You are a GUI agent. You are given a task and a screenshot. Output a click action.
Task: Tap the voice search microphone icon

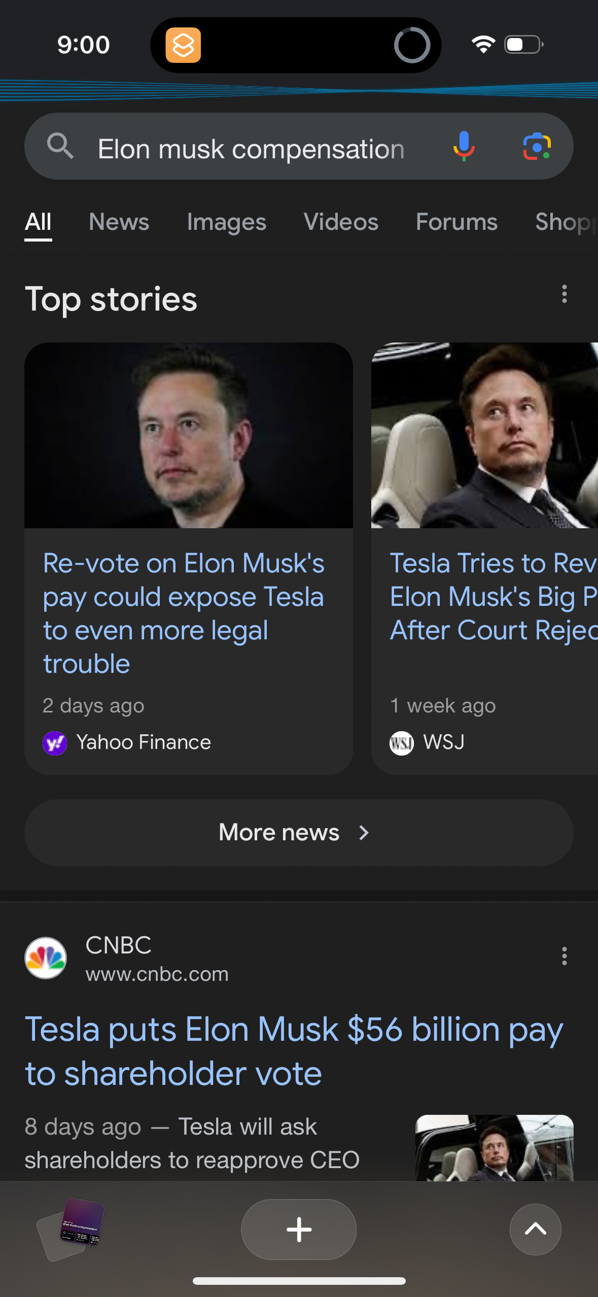click(464, 146)
